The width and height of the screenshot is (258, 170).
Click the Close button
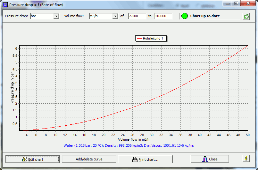[x=210, y=159]
